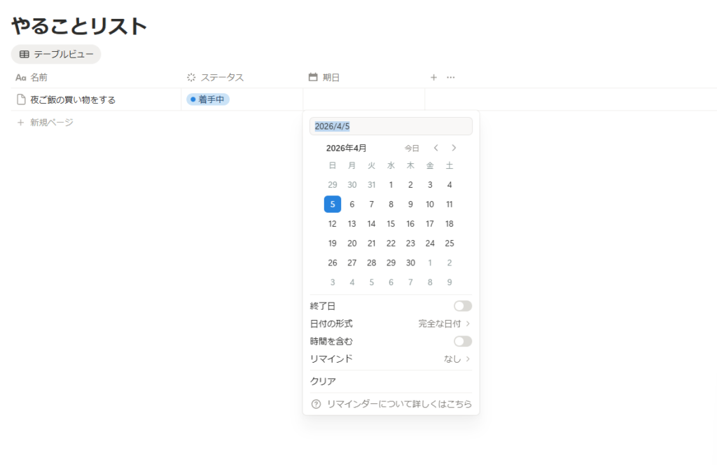717x465 pixels.
Task: Open the three-dot column options menu
Action: (x=451, y=77)
